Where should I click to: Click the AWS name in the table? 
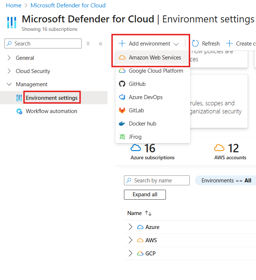[151, 240]
